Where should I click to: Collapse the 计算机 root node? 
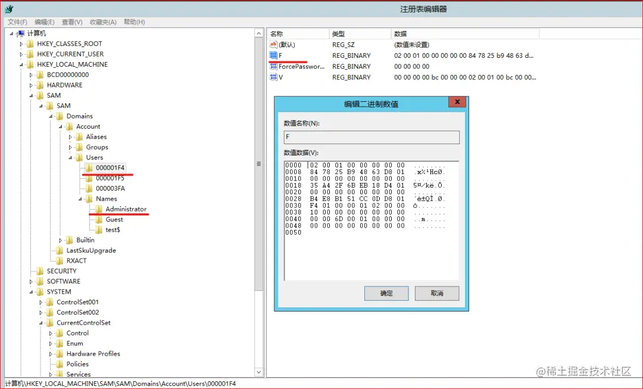coord(11,33)
